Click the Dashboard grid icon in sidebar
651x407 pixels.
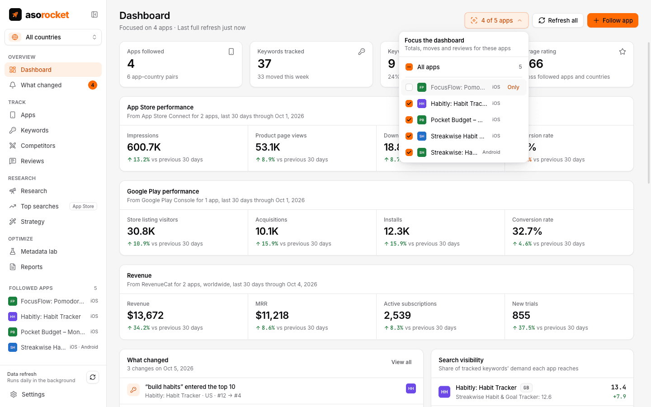[x=13, y=70]
